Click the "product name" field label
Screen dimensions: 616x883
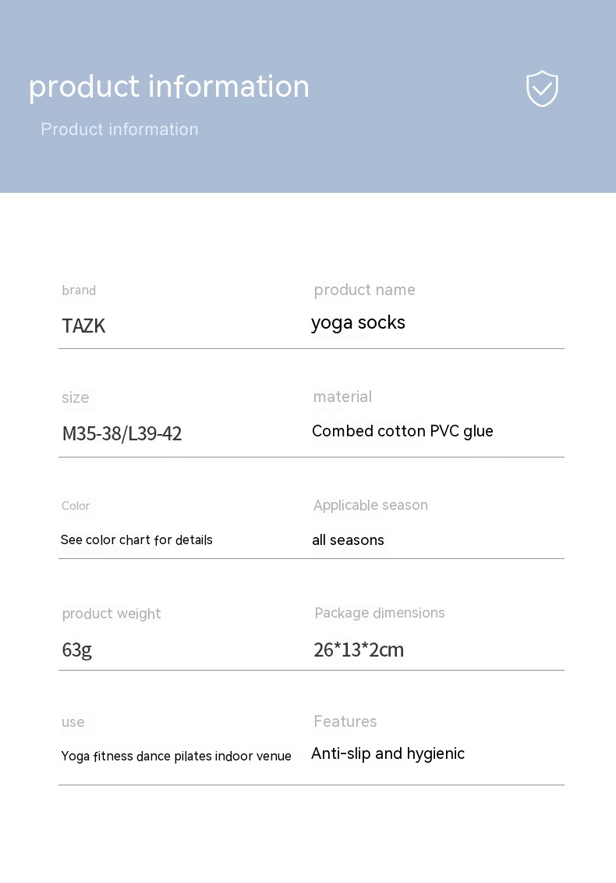pos(364,290)
